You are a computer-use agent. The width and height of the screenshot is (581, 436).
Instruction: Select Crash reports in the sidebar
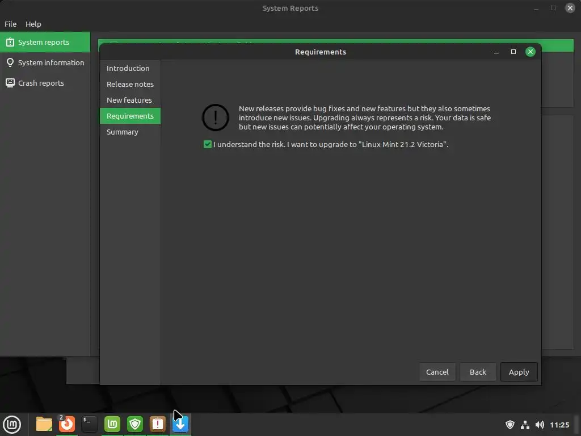(45, 83)
